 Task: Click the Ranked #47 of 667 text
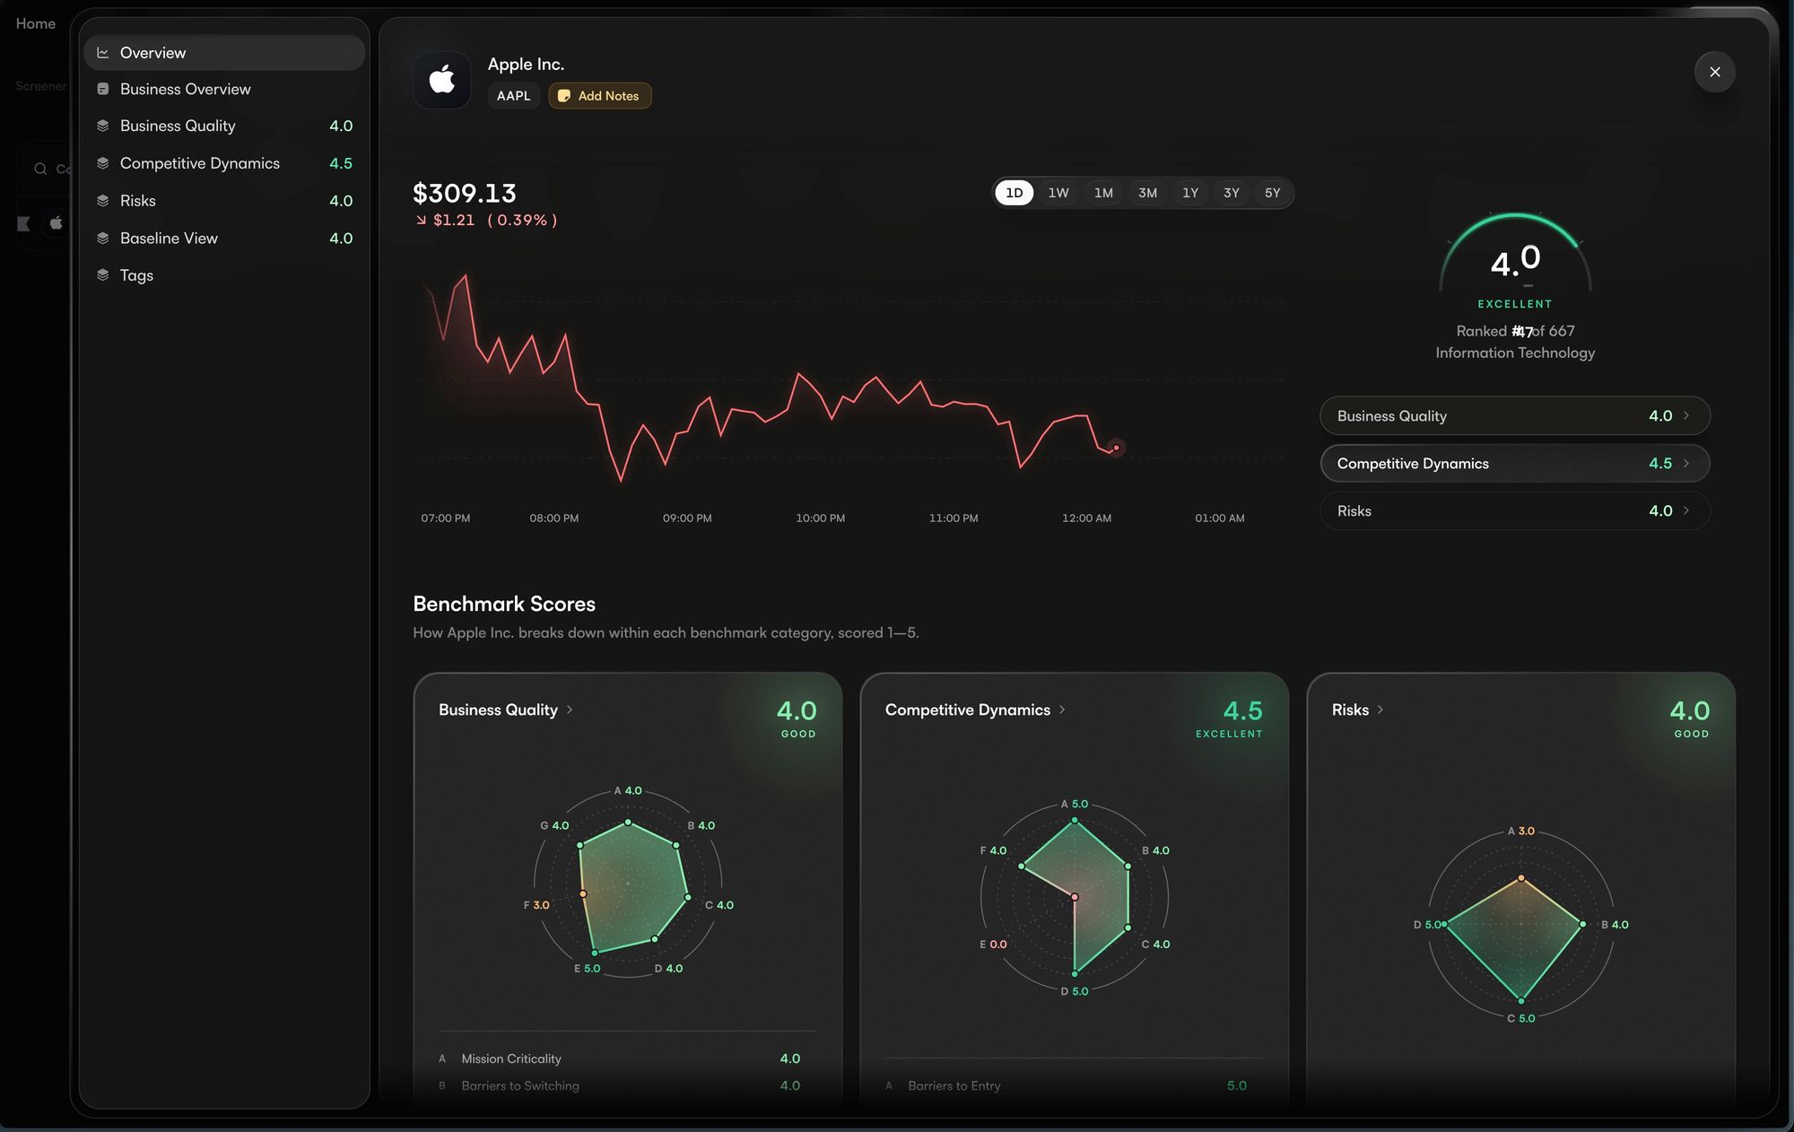tap(1515, 332)
